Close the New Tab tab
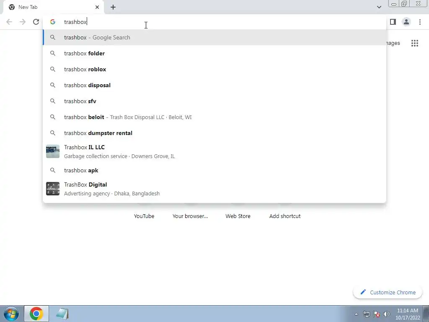 97,7
